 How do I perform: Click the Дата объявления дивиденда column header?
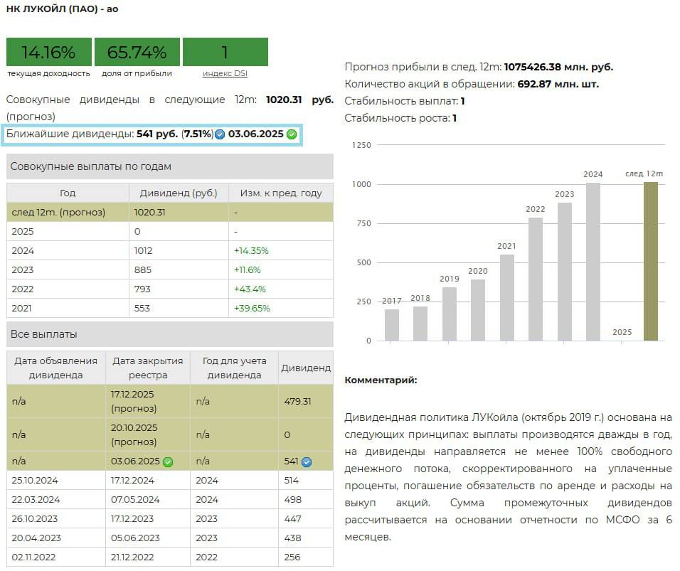click(56, 368)
